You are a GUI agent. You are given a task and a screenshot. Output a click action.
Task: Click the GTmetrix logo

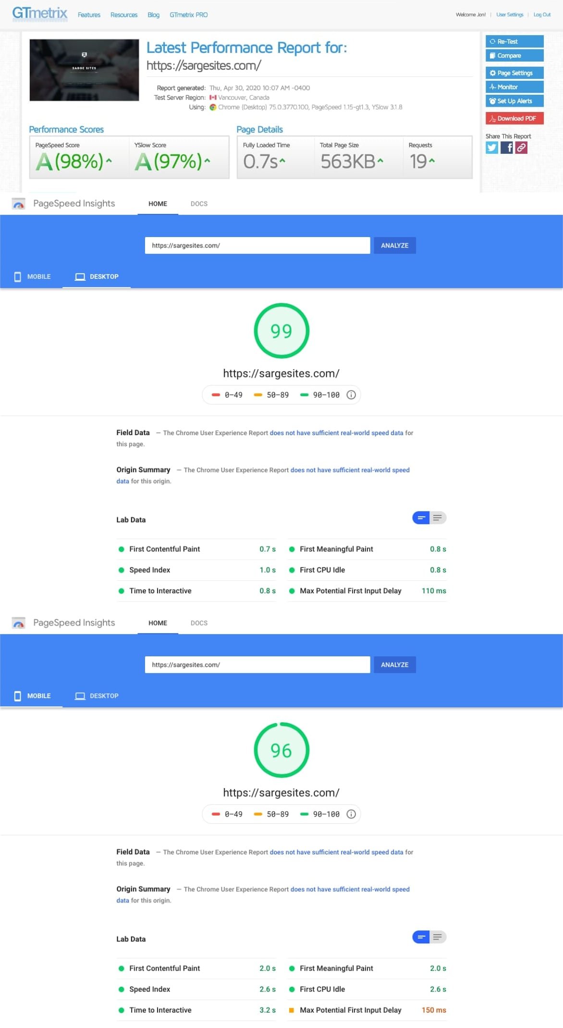[x=39, y=13]
